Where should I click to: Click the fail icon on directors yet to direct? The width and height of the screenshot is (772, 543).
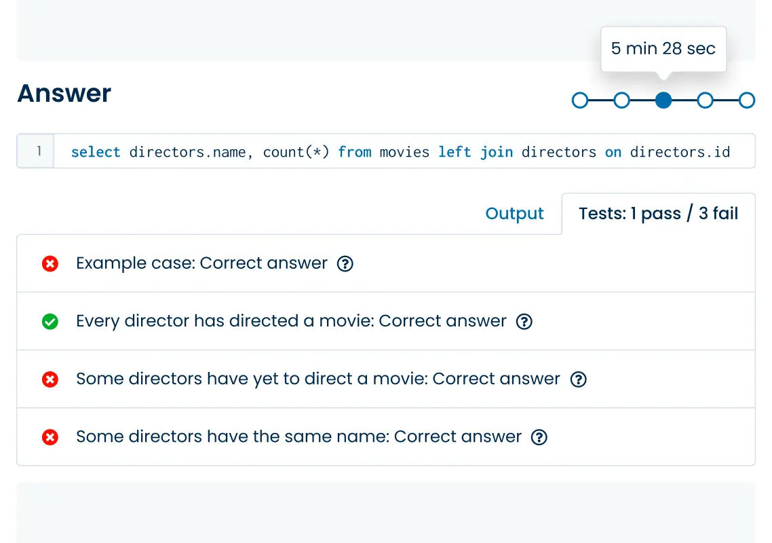(50, 379)
